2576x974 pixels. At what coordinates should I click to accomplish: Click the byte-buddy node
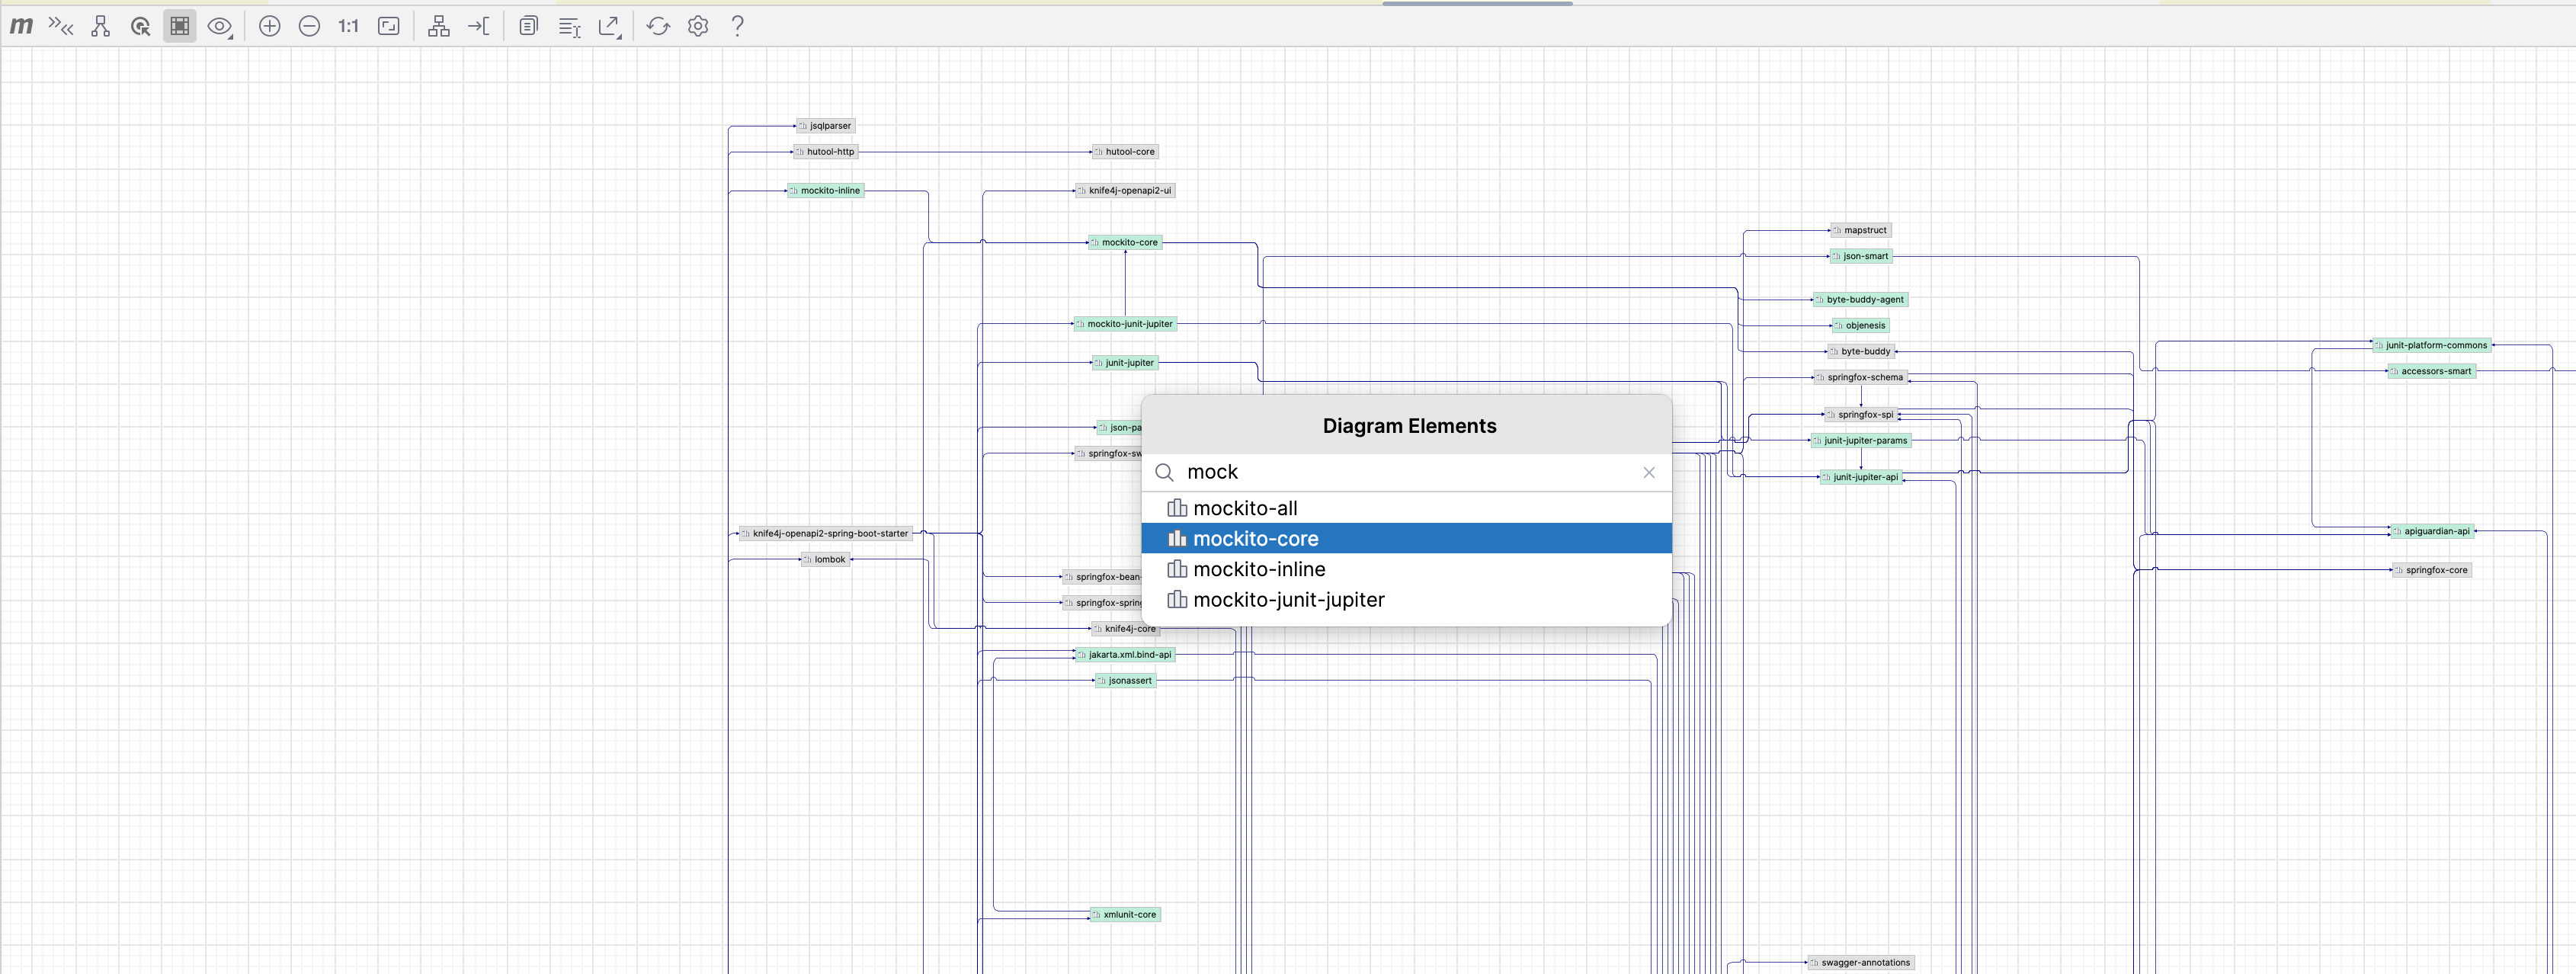[1861, 351]
